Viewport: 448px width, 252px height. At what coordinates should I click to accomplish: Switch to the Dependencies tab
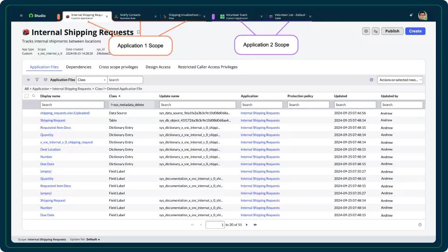pyautogui.click(x=78, y=67)
